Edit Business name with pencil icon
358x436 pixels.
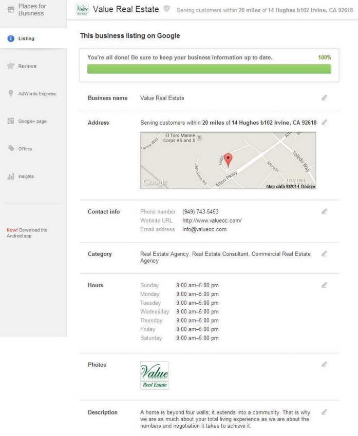coord(324,97)
